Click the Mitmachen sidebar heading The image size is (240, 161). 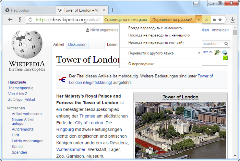click(16, 108)
